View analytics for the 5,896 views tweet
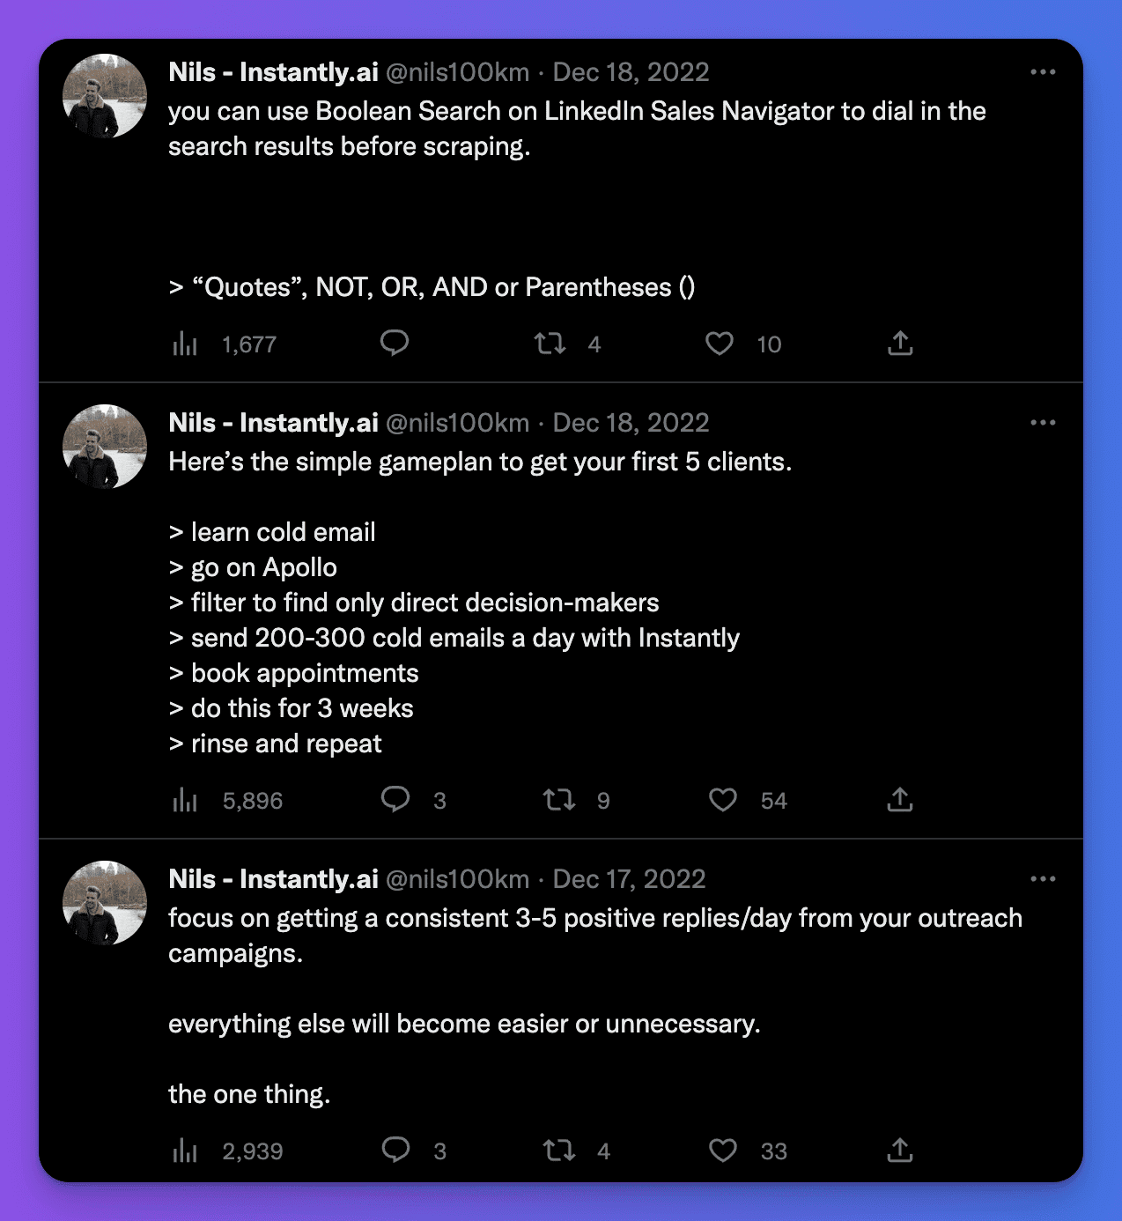This screenshot has height=1221, width=1122. (185, 800)
